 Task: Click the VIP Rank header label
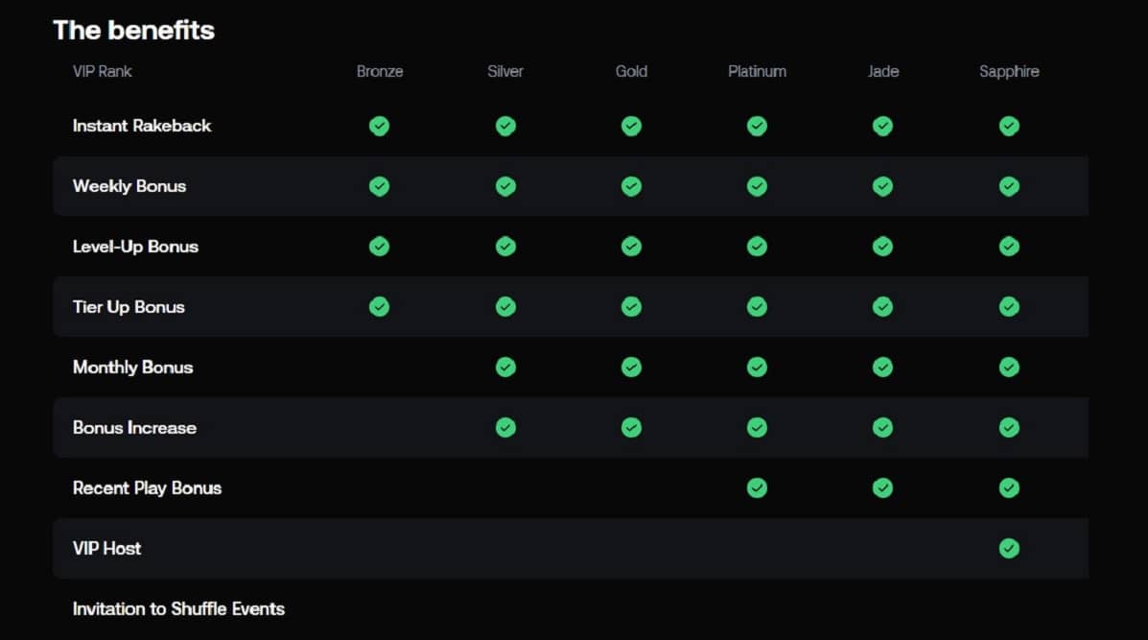pyautogui.click(x=103, y=71)
